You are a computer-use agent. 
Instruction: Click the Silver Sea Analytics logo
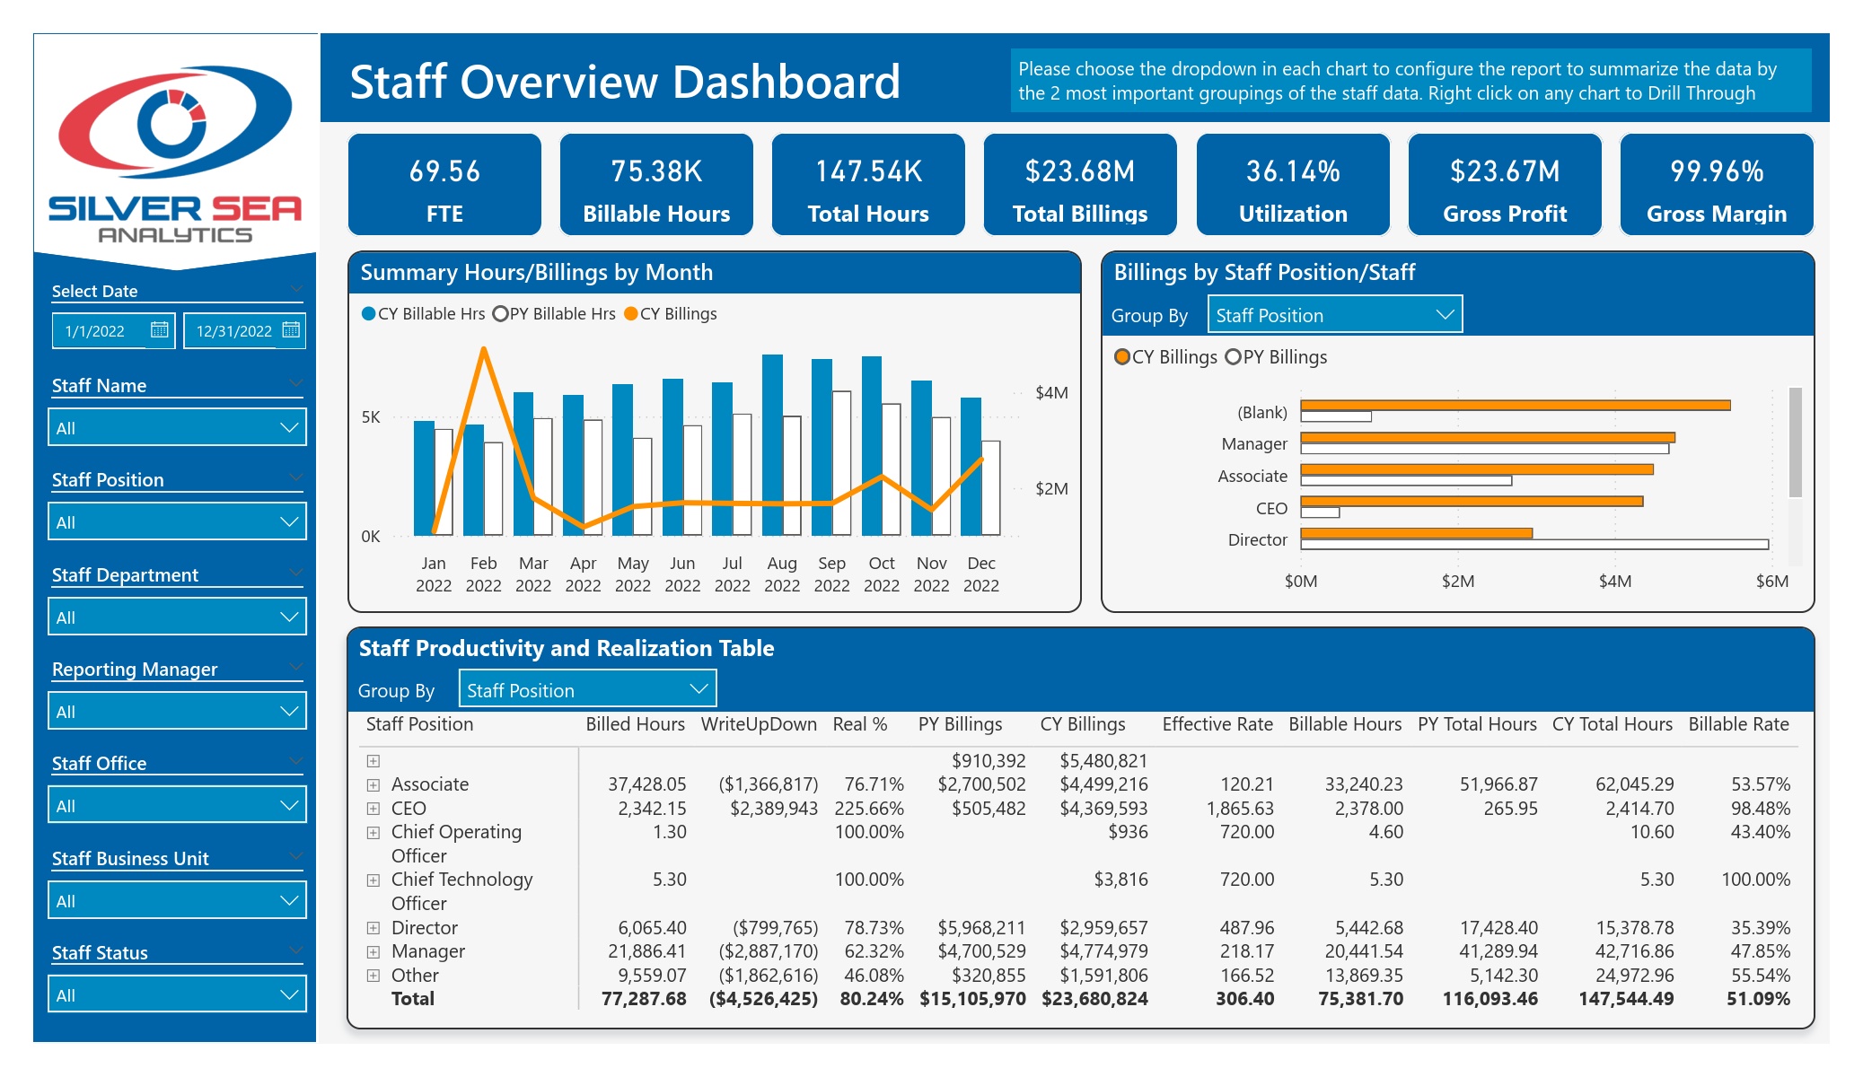click(x=175, y=153)
